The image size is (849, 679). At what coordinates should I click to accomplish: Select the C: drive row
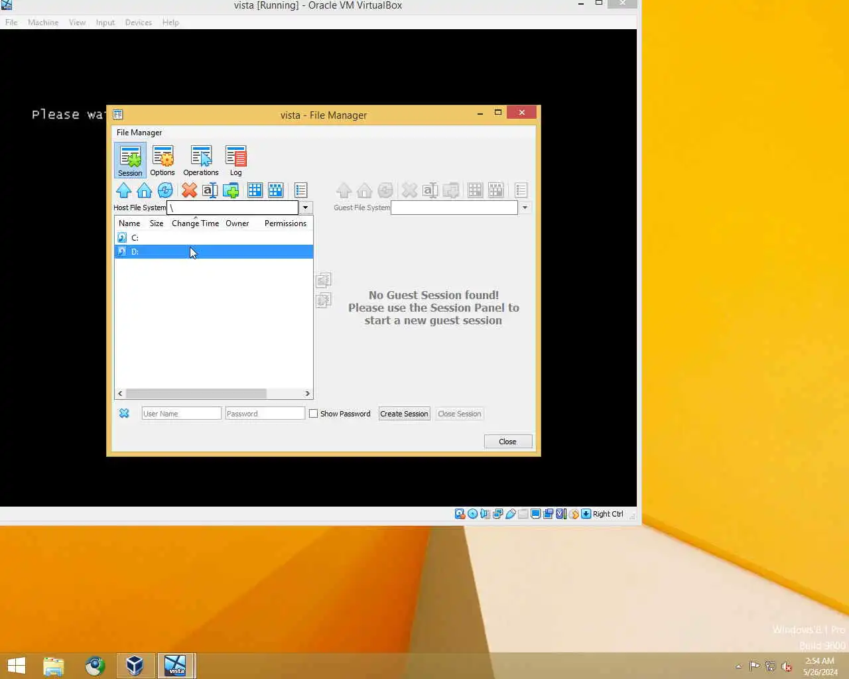coord(214,237)
